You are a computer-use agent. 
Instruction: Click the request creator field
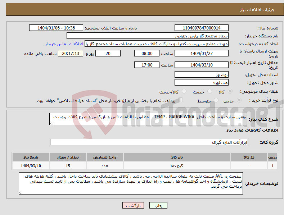(157, 44)
